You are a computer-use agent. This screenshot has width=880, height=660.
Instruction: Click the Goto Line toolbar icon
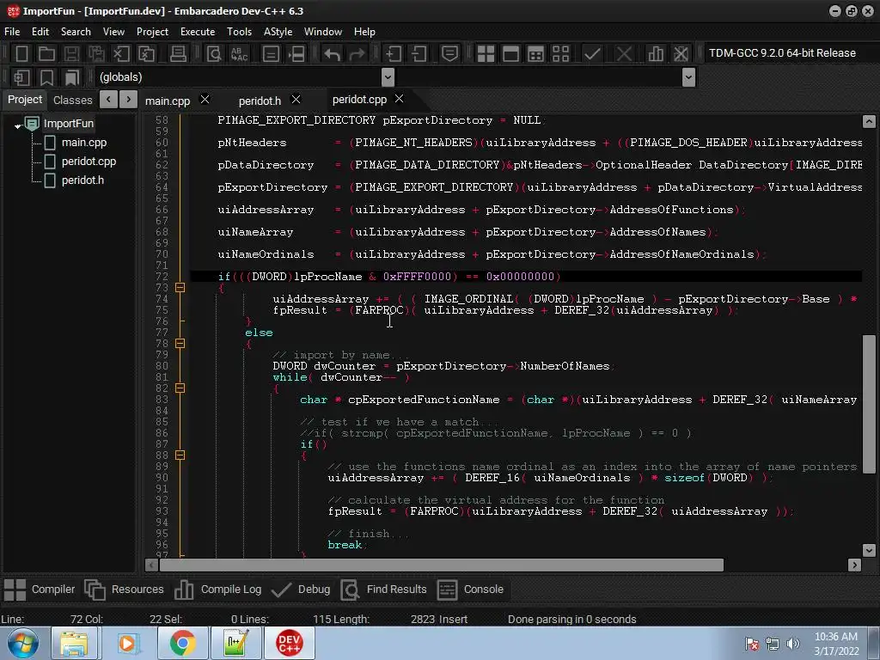click(296, 54)
